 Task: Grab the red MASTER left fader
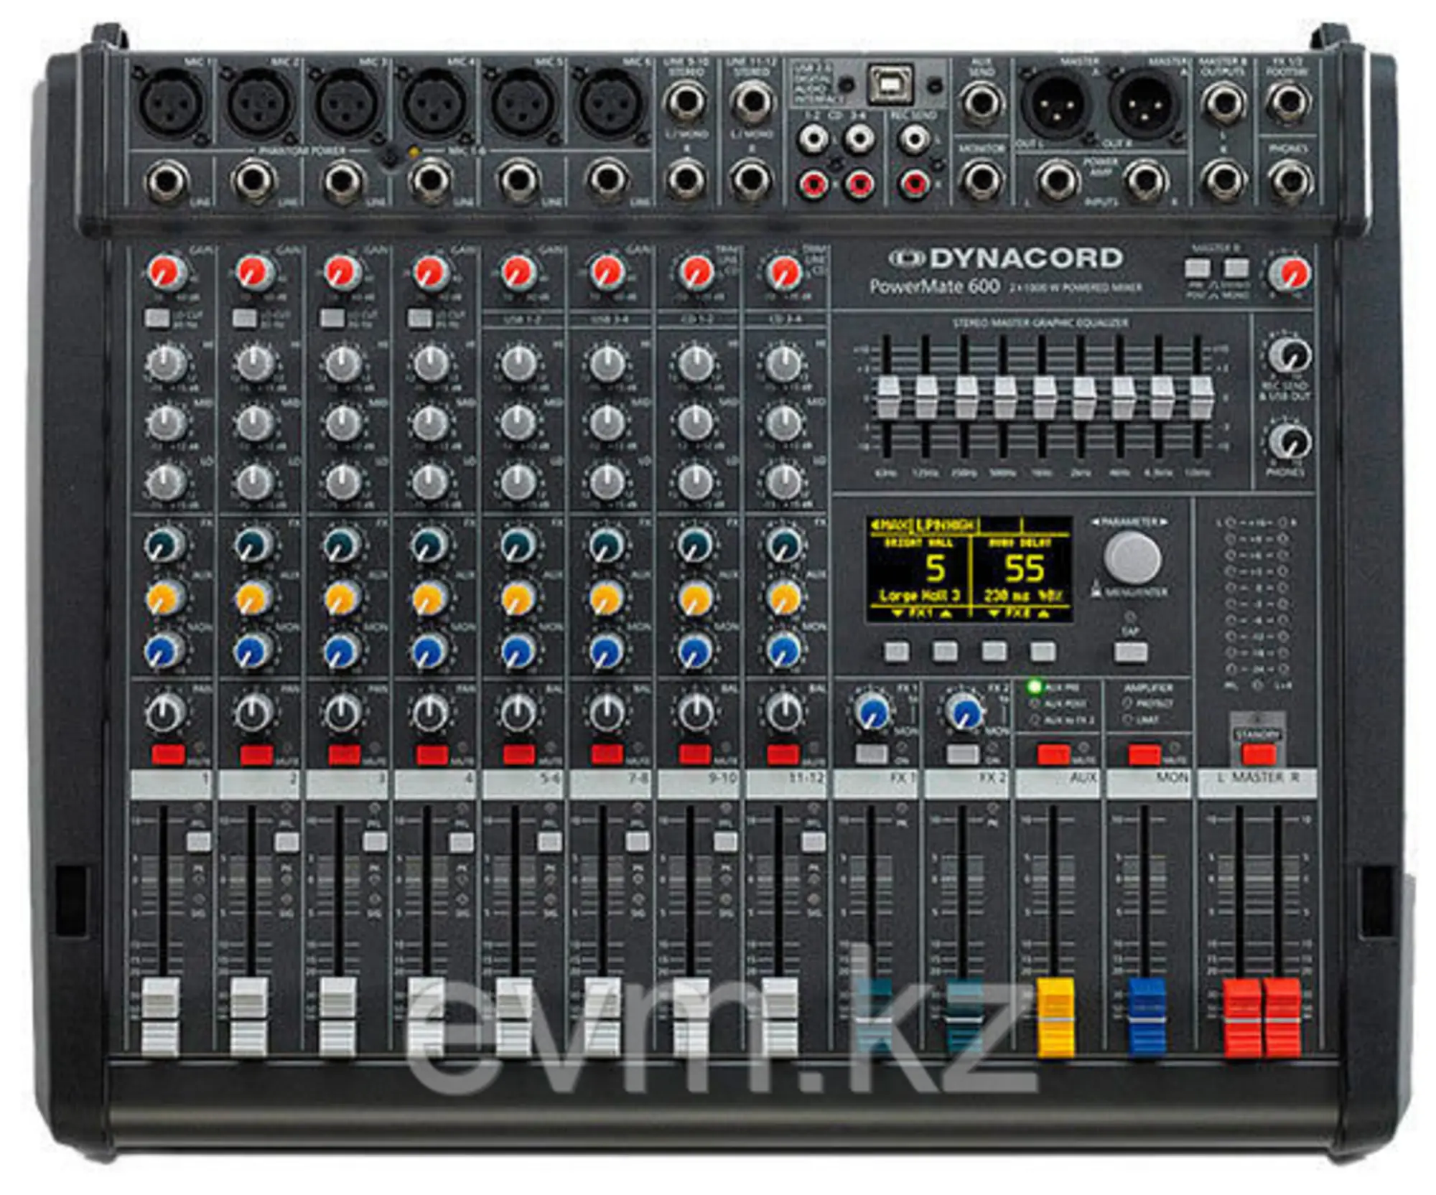pos(1241,1018)
